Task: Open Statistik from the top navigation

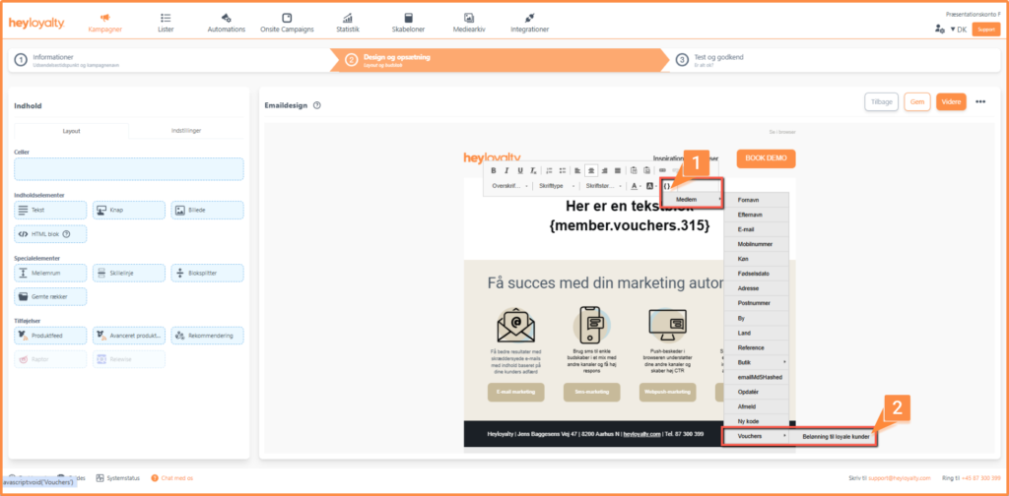Action: pos(347,23)
